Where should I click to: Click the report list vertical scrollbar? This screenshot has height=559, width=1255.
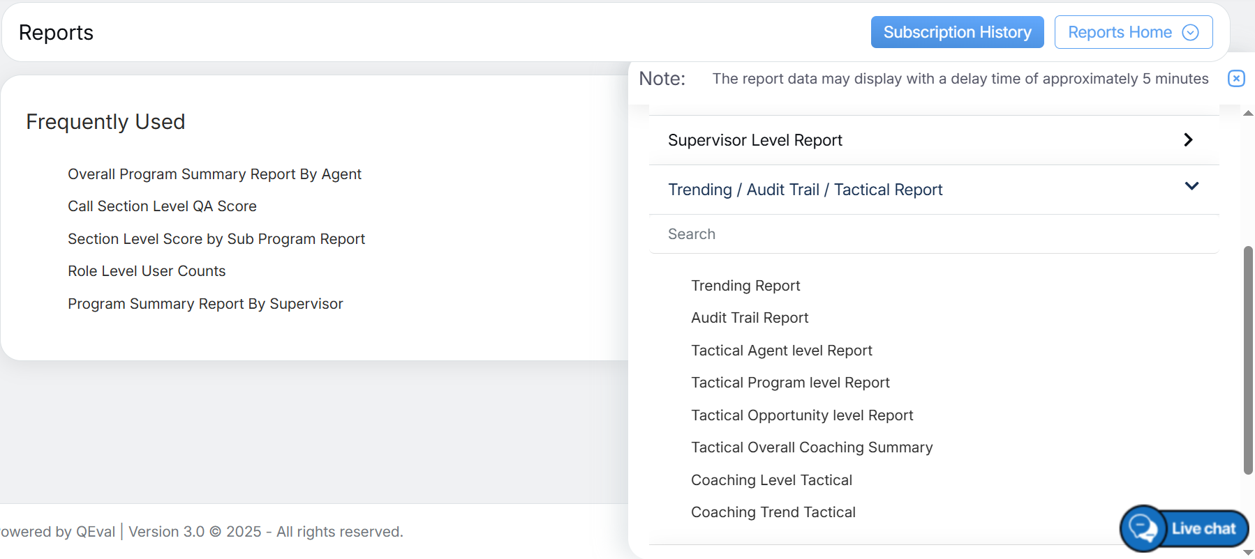(x=1248, y=360)
